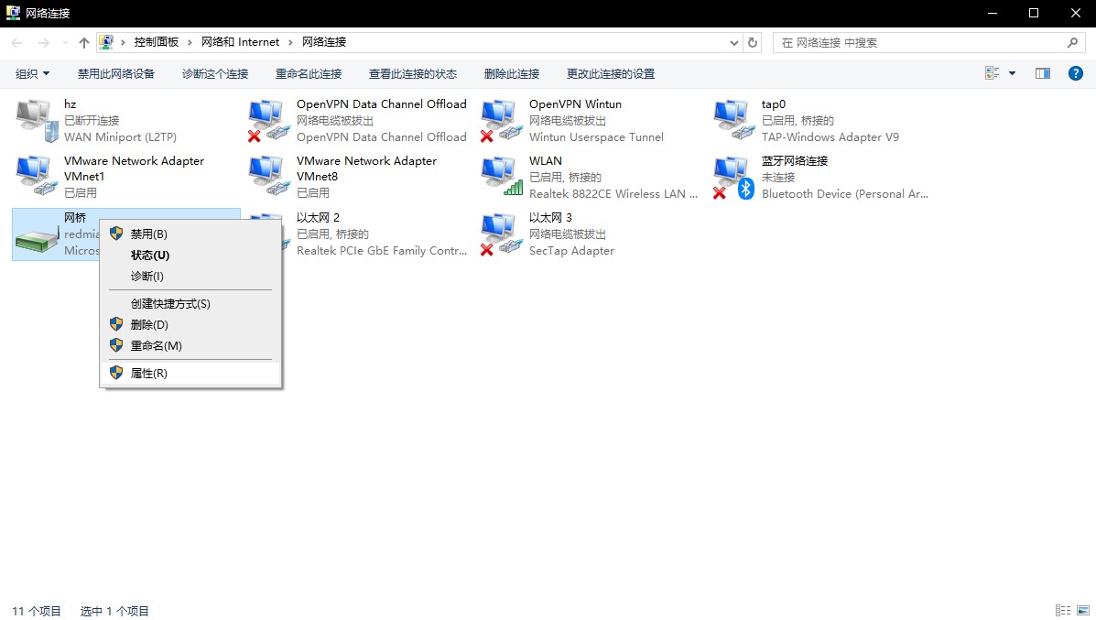The height and width of the screenshot is (620, 1096).
Task: Click the Bluetooth network connection icon
Action: [x=732, y=177]
